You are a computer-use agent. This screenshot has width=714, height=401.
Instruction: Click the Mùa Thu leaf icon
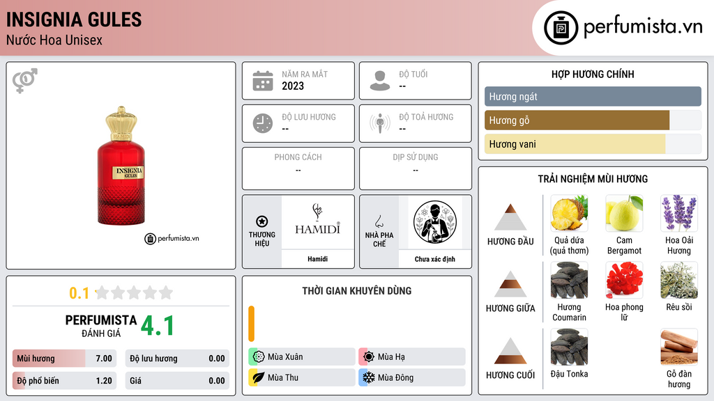[259, 377]
